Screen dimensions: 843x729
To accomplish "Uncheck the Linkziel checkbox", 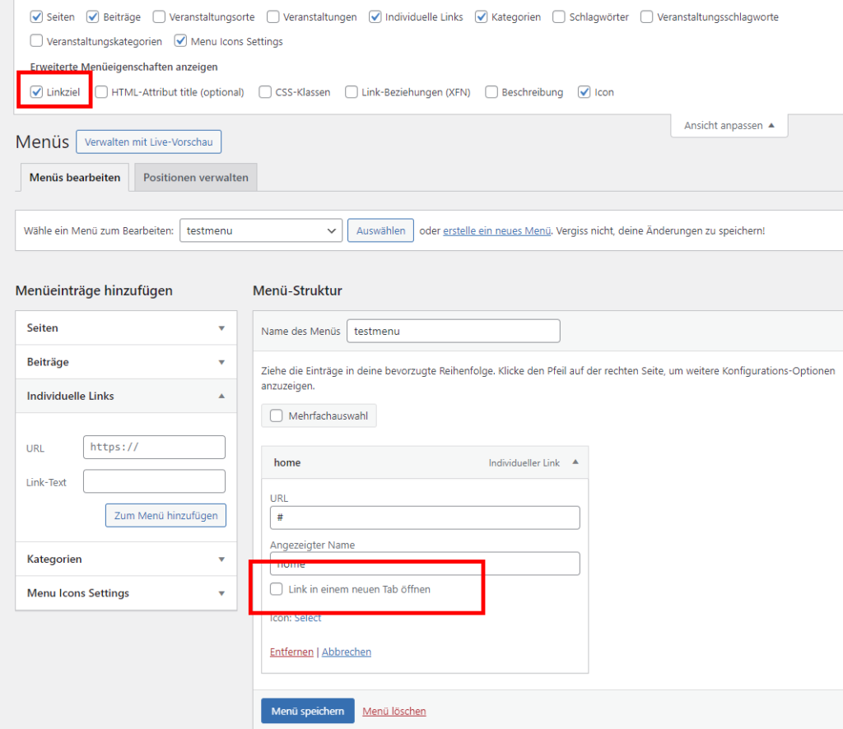I will click(36, 92).
